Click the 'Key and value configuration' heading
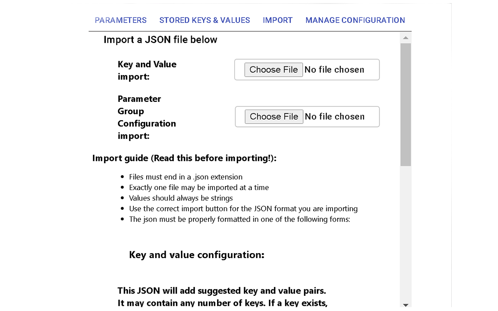This screenshot has height=311, width=498. [x=196, y=255]
